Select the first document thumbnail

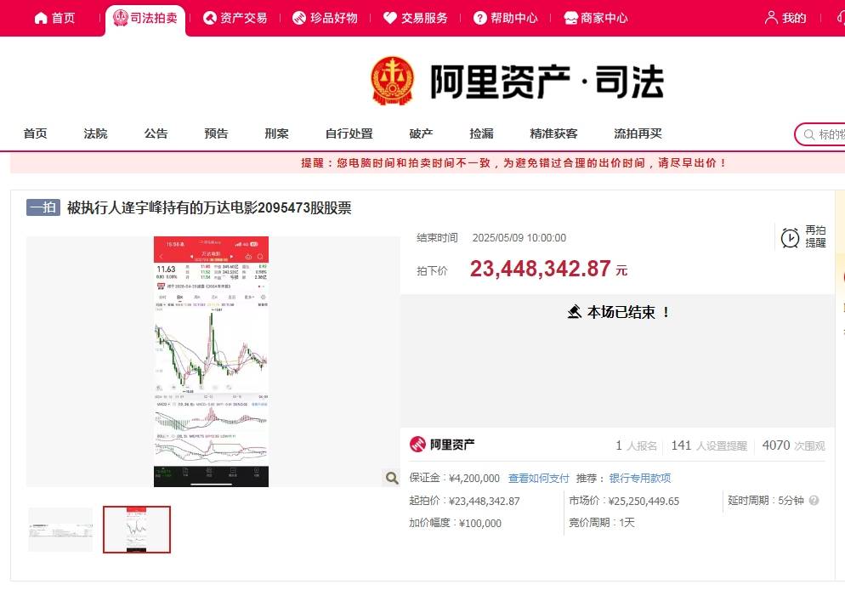[x=60, y=530]
